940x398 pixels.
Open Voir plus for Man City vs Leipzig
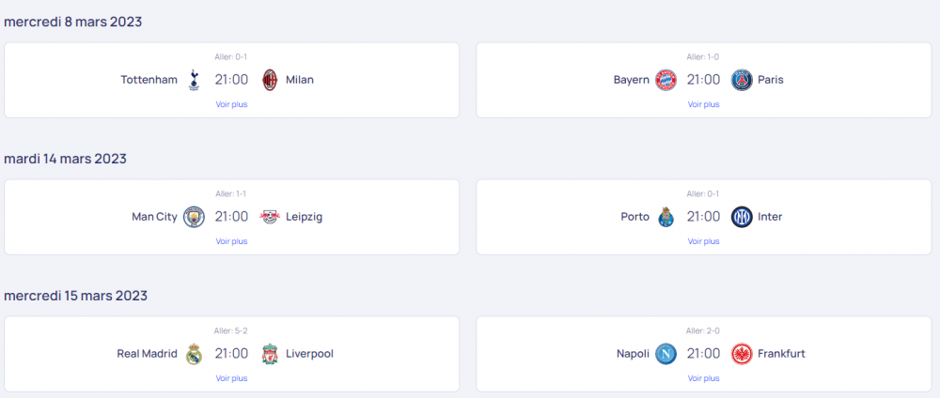231,241
